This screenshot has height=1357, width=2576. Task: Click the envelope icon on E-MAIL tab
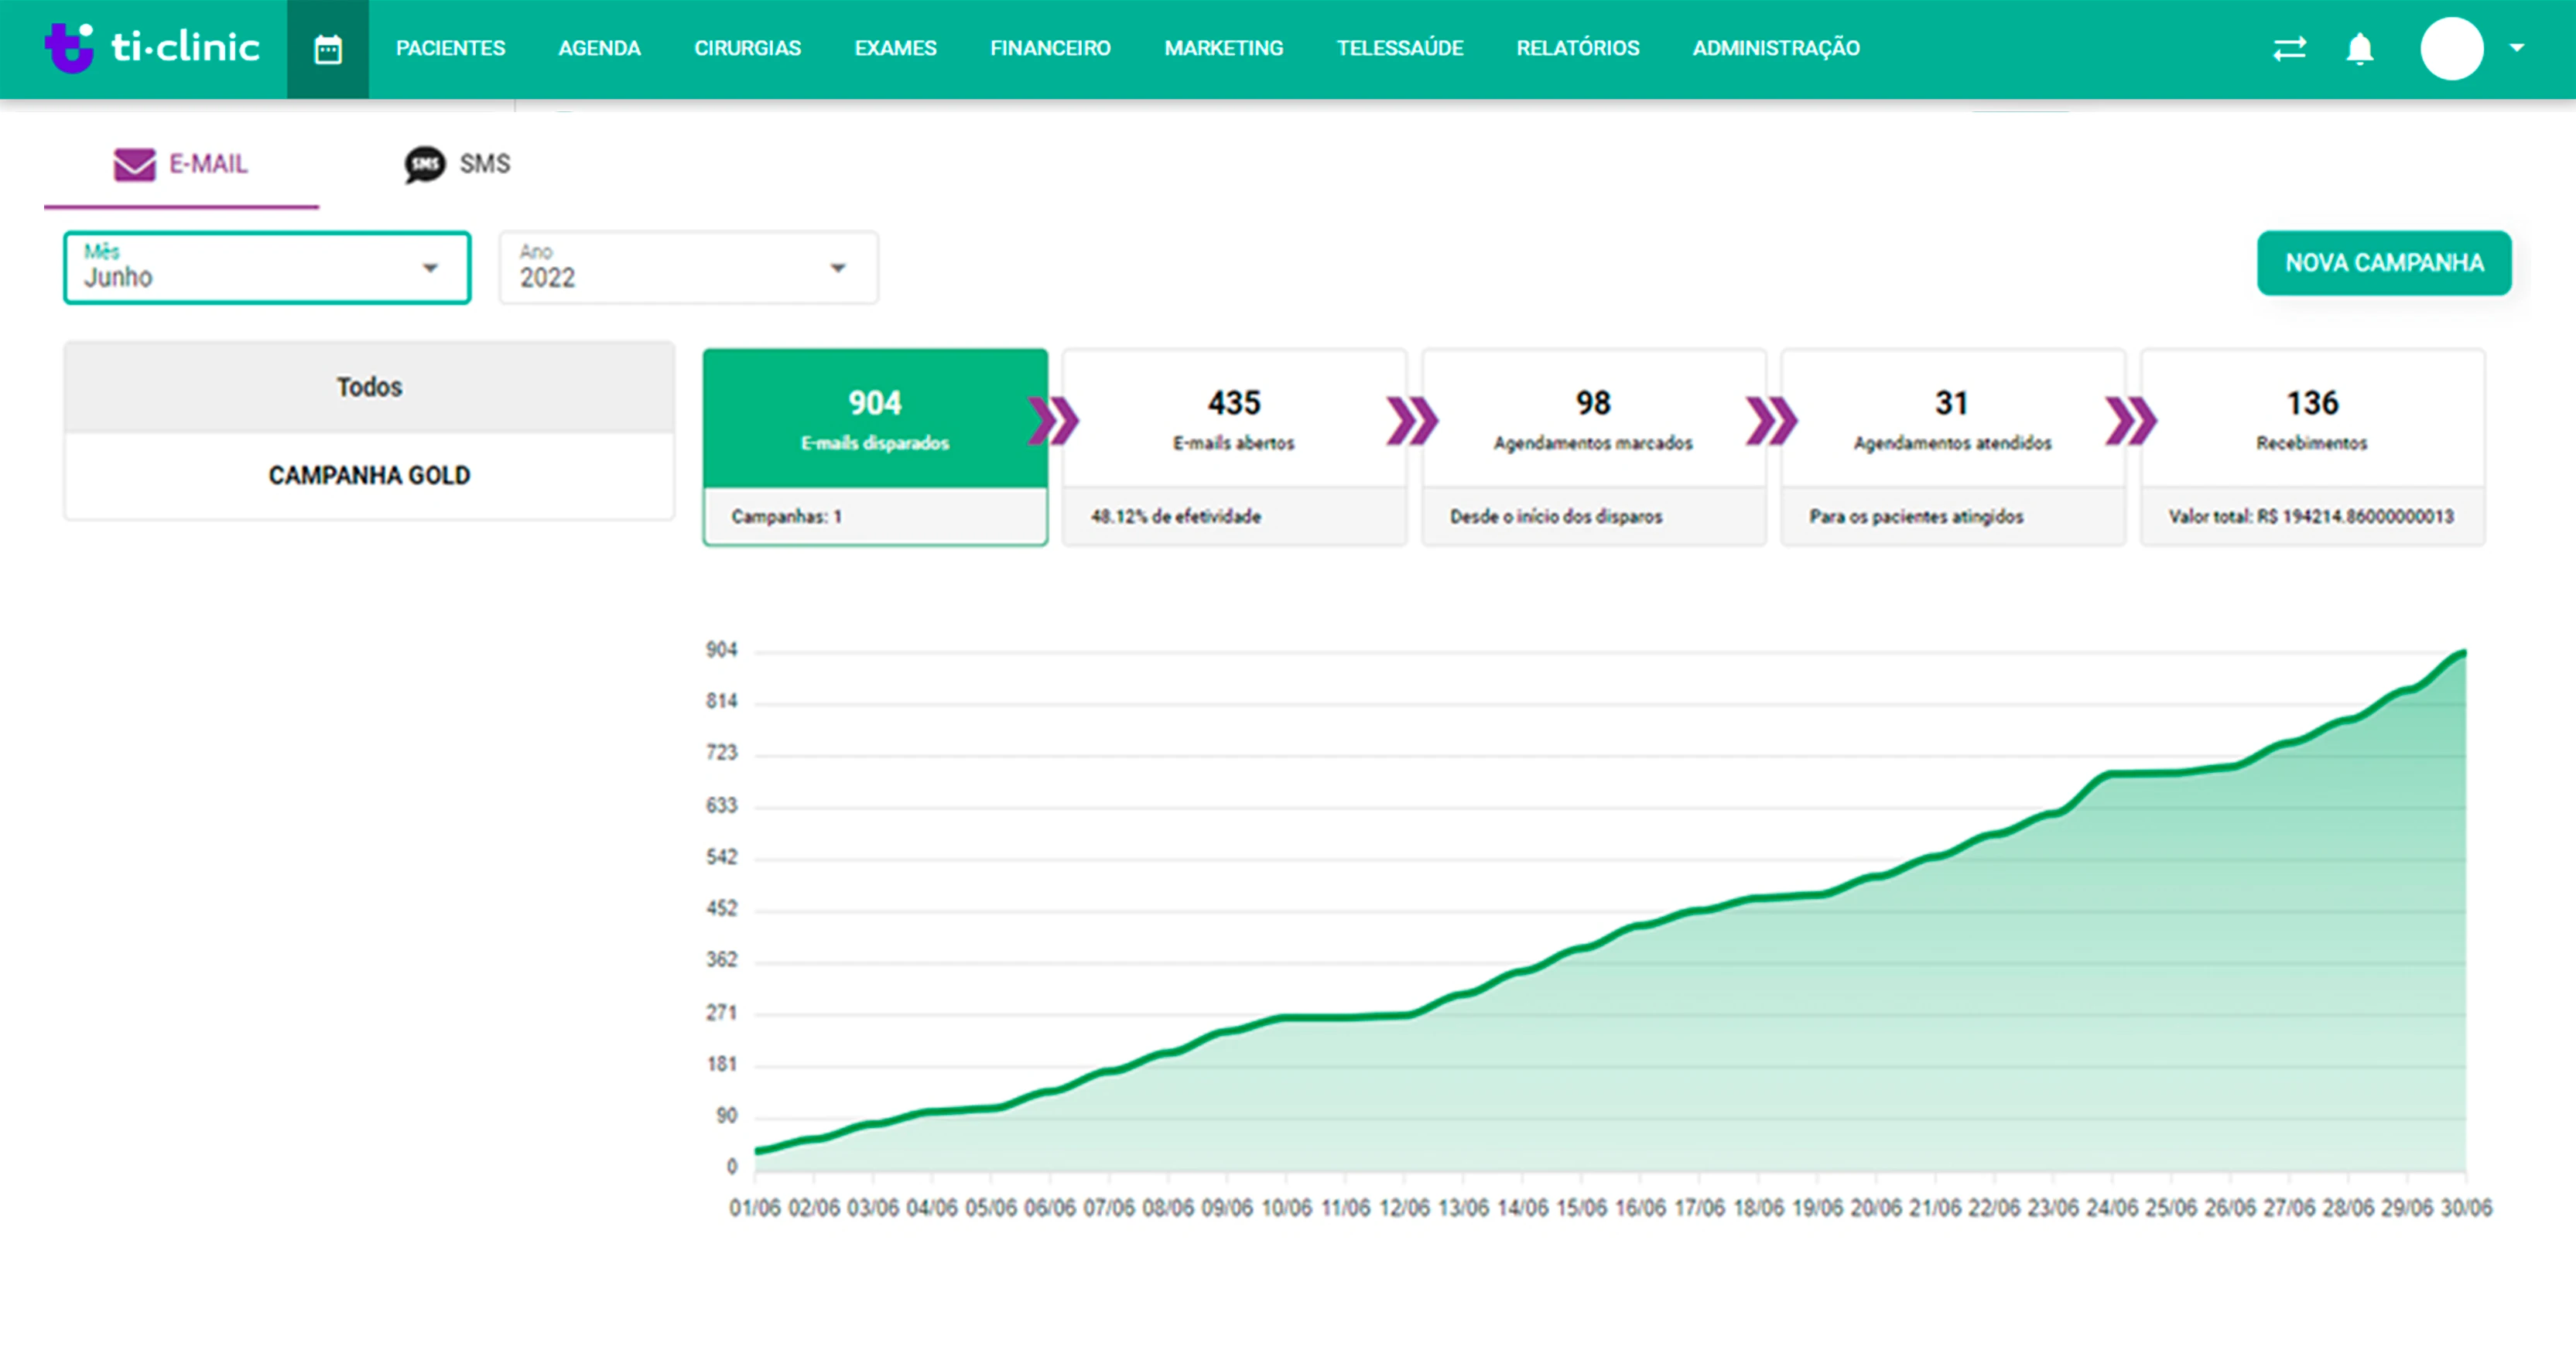[x=134, y=164]
